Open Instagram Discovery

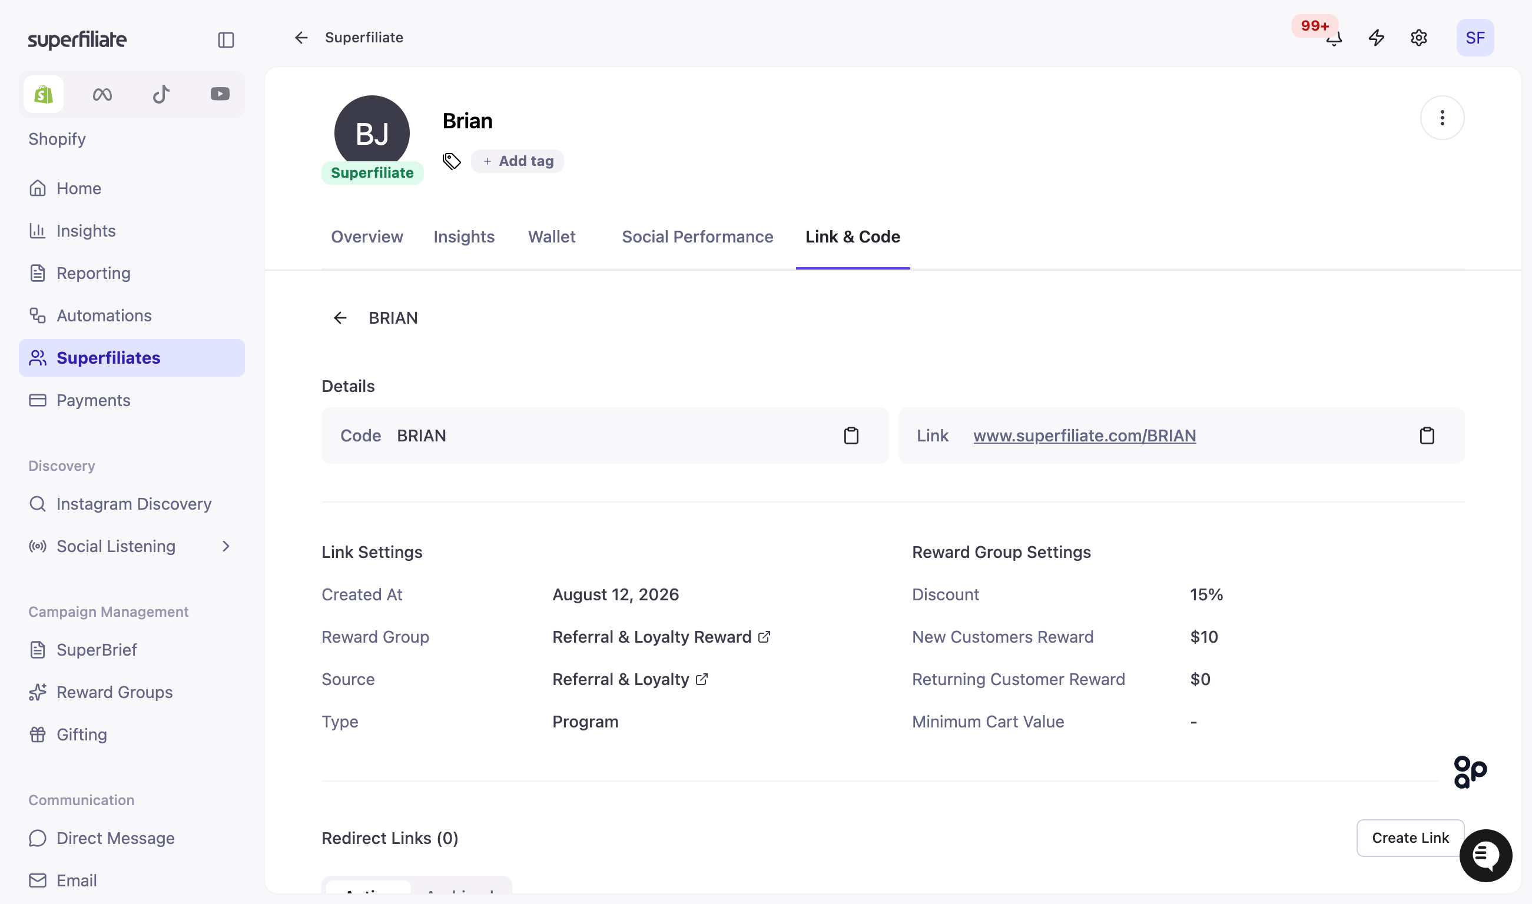coord(132,504)
